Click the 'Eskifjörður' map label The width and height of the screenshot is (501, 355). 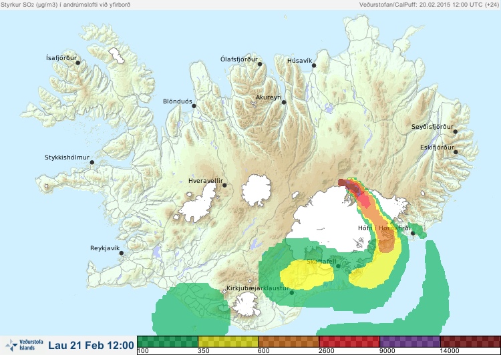[x=437, y=147]
